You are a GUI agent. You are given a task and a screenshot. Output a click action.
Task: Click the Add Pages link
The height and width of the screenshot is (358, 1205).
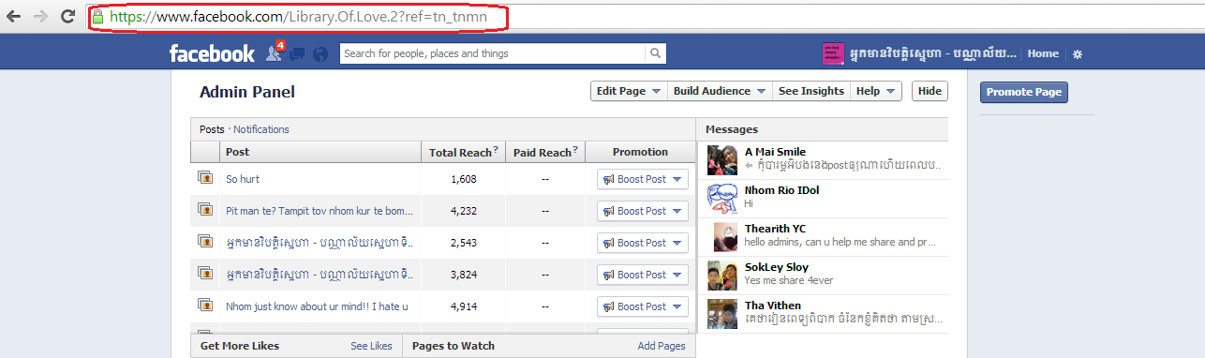coord(662,346)
